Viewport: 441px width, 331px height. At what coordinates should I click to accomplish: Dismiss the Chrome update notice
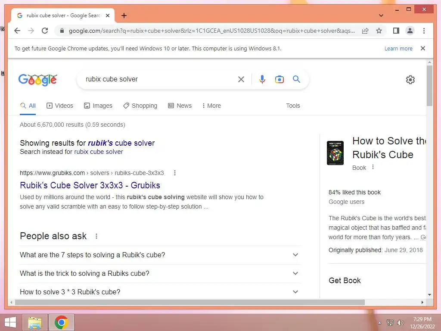click(x=423, y=48)
